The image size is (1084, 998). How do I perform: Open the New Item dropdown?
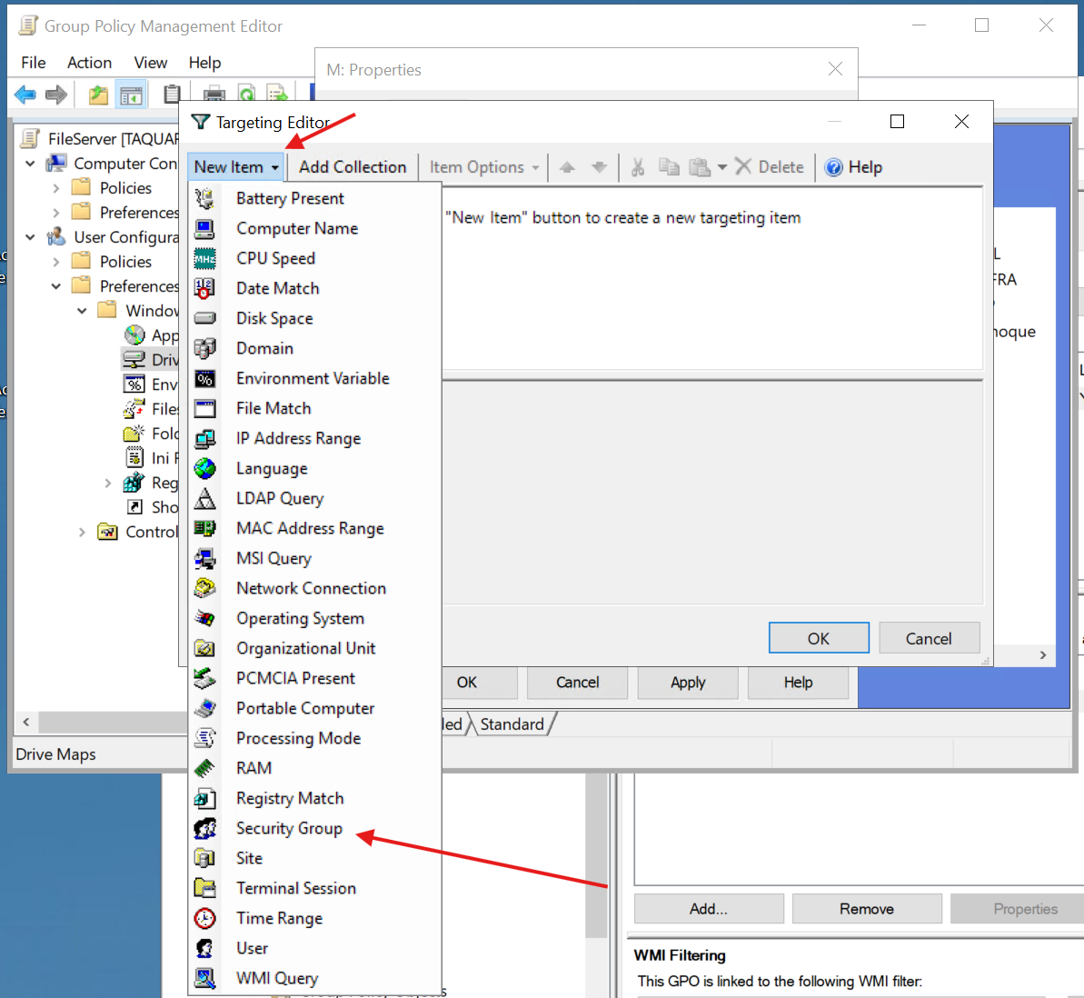click(x=234, y=166)
